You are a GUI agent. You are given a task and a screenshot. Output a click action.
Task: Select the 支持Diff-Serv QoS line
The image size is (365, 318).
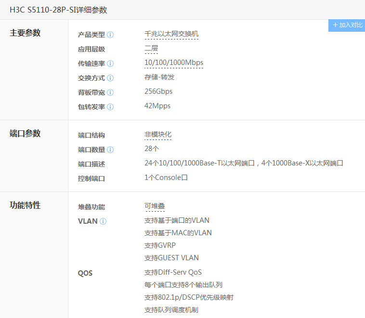pos(173,272)
